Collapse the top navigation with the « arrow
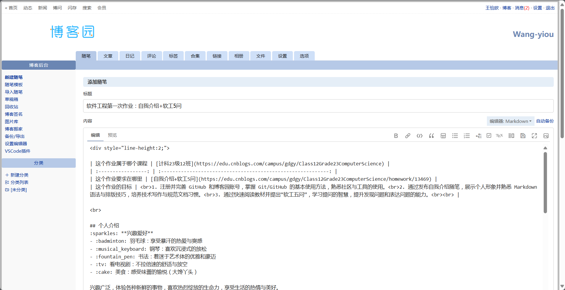The height and width of the screenshot is (290, 565). [6, 8]
